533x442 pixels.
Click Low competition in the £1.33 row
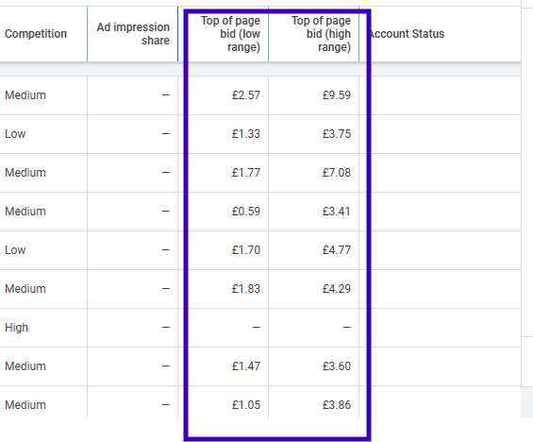pyautogui.click(x=15, y=134)
